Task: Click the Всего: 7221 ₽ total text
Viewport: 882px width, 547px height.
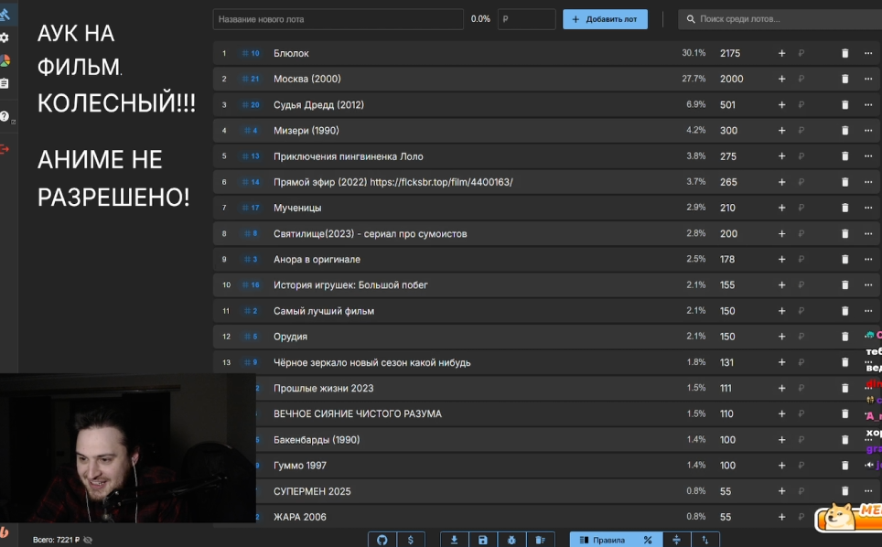Action: coord(56,540)
